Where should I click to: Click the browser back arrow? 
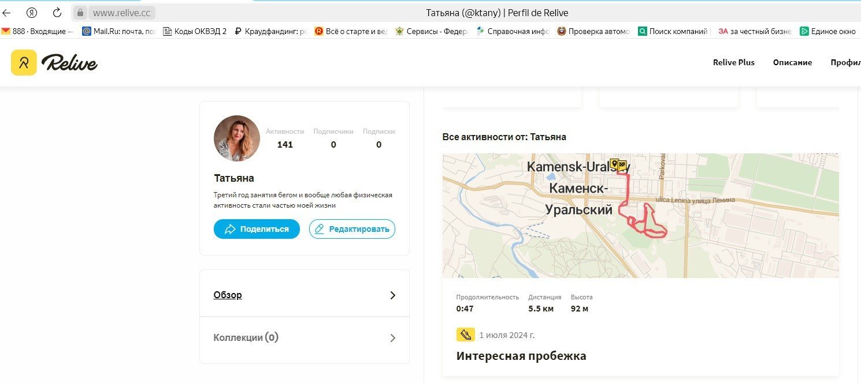[7, 12]
